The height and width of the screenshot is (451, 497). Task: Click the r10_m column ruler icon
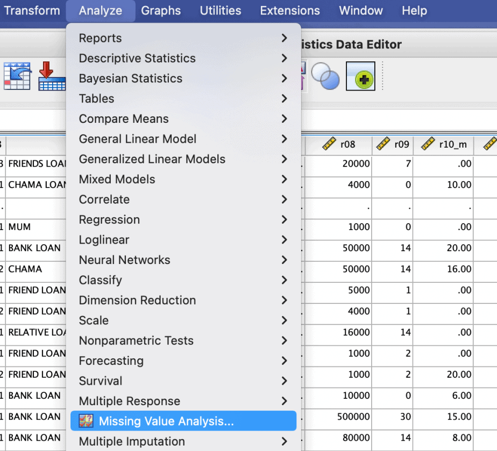pos(428,143)
